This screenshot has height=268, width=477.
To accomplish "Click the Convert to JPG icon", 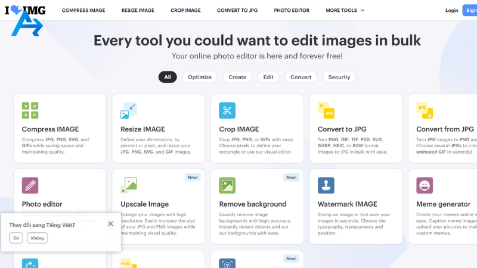I will pos(326,110).
